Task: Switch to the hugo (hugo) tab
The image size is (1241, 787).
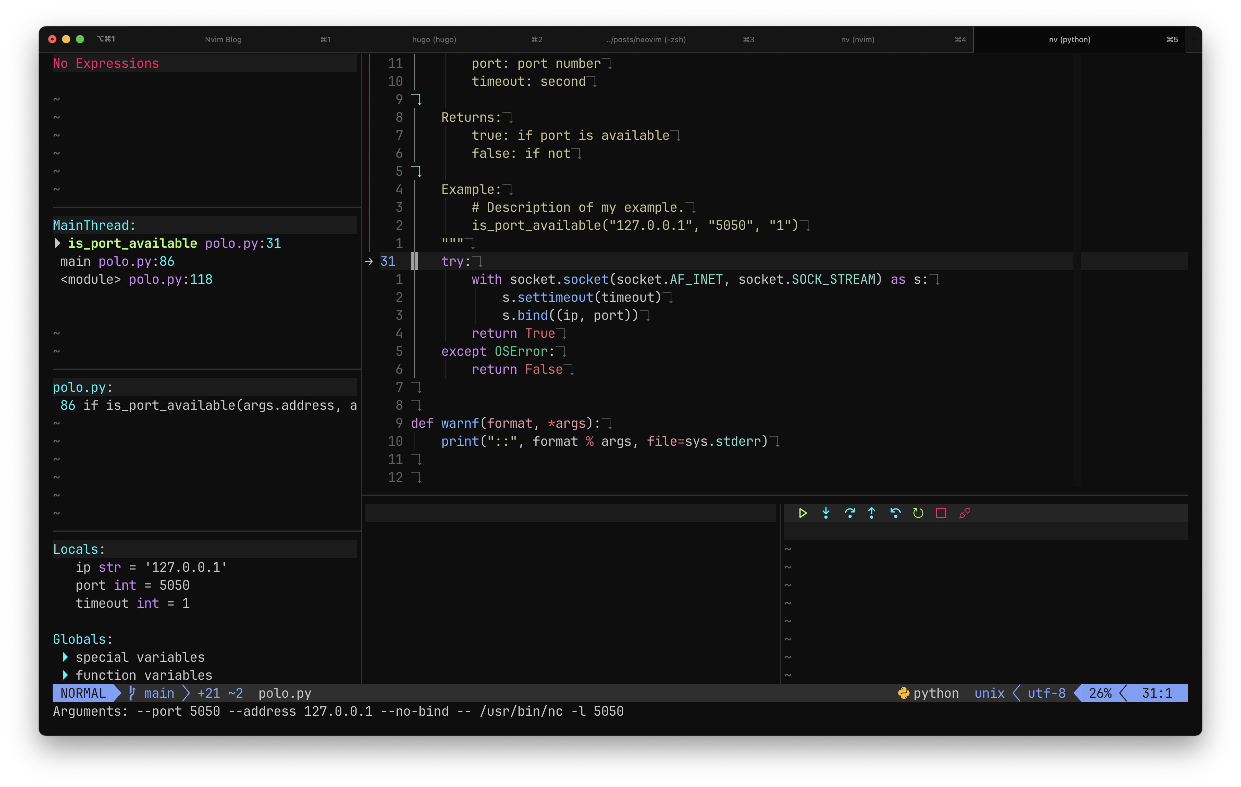Action: click(434, 40)
